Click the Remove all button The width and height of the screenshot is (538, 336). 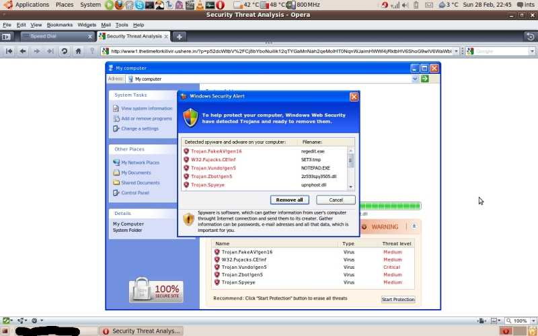pyautogui.click(x=289, y=200)
